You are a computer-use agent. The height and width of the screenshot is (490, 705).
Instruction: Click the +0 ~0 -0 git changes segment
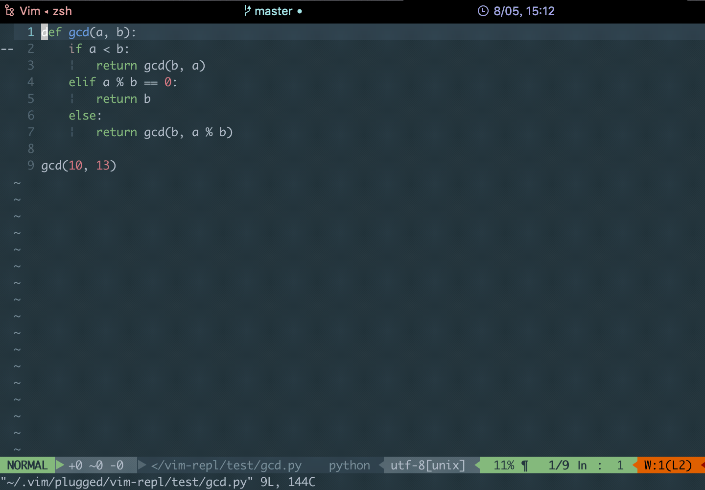tap(96, 465)
